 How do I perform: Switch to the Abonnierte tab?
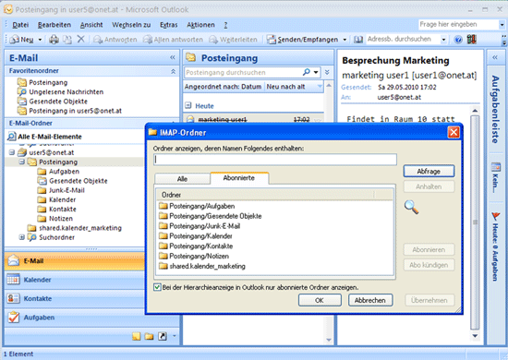[239, 178]
